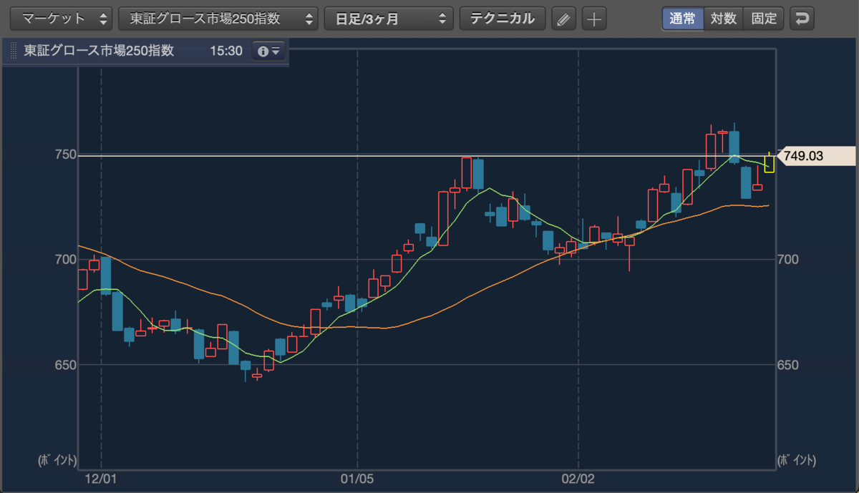Click the 15:30 timestamp in title

(226, 52)
